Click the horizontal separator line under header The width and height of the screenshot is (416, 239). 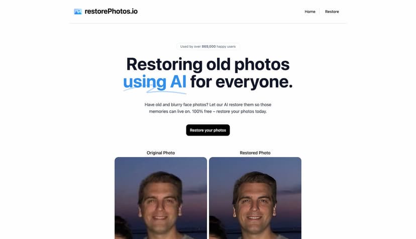[207, 23]
